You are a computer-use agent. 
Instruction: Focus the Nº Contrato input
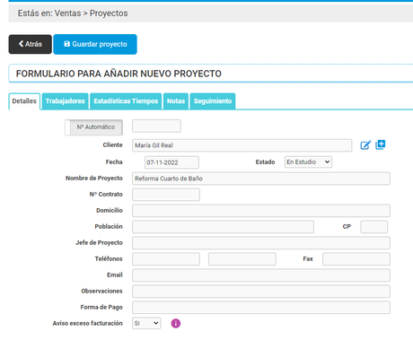[x=166, y=195]
